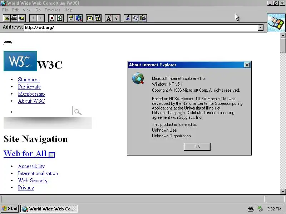Screen dimensions: 286x214
Task: Open the Go menu
Action: [x=38, y=10]
